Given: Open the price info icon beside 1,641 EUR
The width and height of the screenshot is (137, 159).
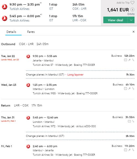Looking at the screenshot, I should (x=132, y=10).
